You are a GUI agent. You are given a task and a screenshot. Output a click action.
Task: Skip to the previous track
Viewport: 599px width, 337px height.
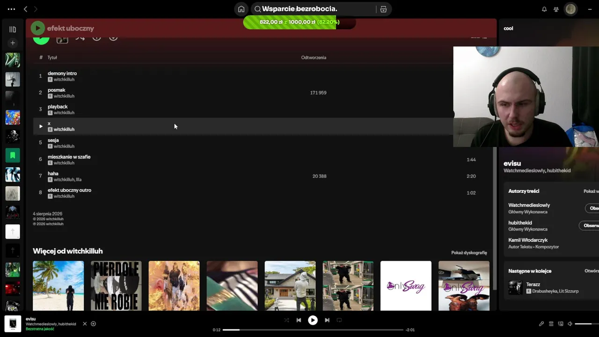pos(299,320)
